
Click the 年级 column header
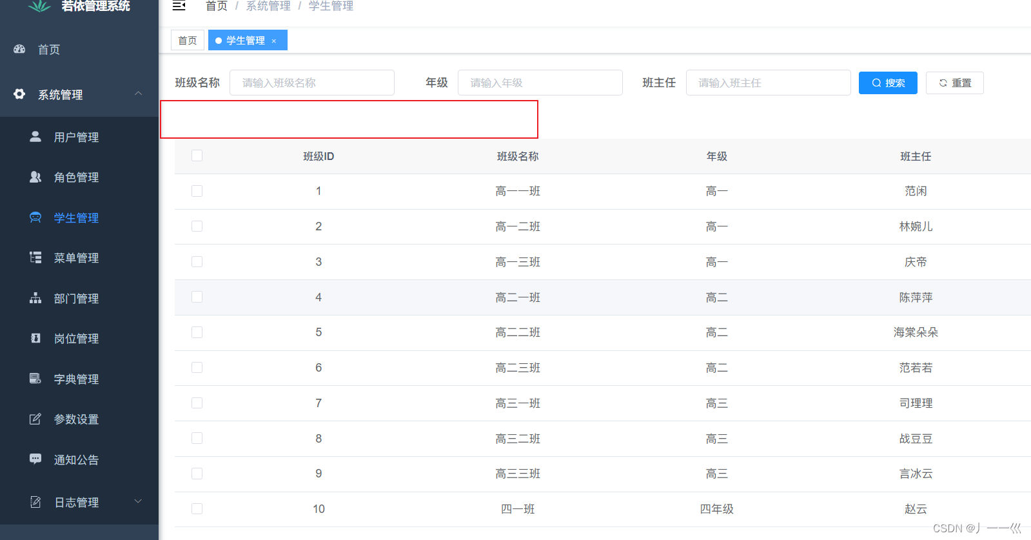[717, 156]
